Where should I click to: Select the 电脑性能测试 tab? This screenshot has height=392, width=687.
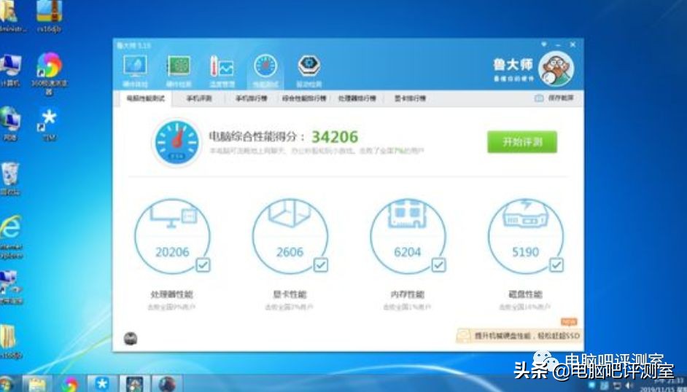click(145, 98)
